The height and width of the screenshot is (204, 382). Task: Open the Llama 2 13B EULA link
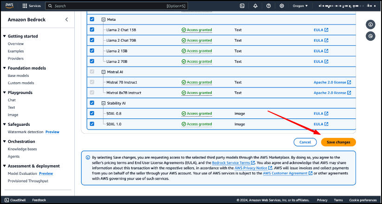pos(321,51)
